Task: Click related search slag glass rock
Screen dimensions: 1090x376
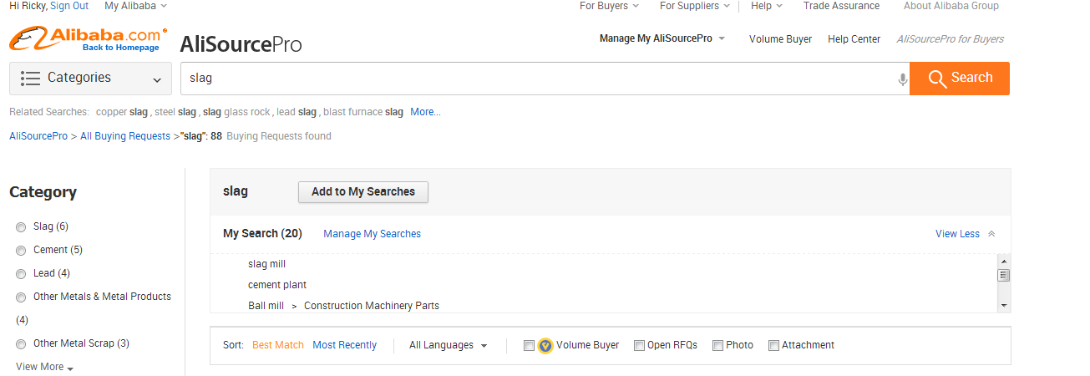Action: (x=237, y=112)
